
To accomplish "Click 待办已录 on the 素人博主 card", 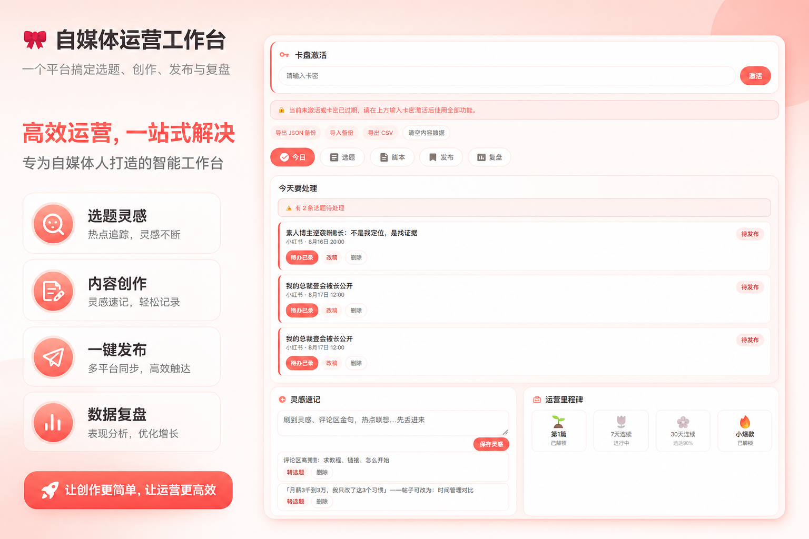I will (302, 257).
